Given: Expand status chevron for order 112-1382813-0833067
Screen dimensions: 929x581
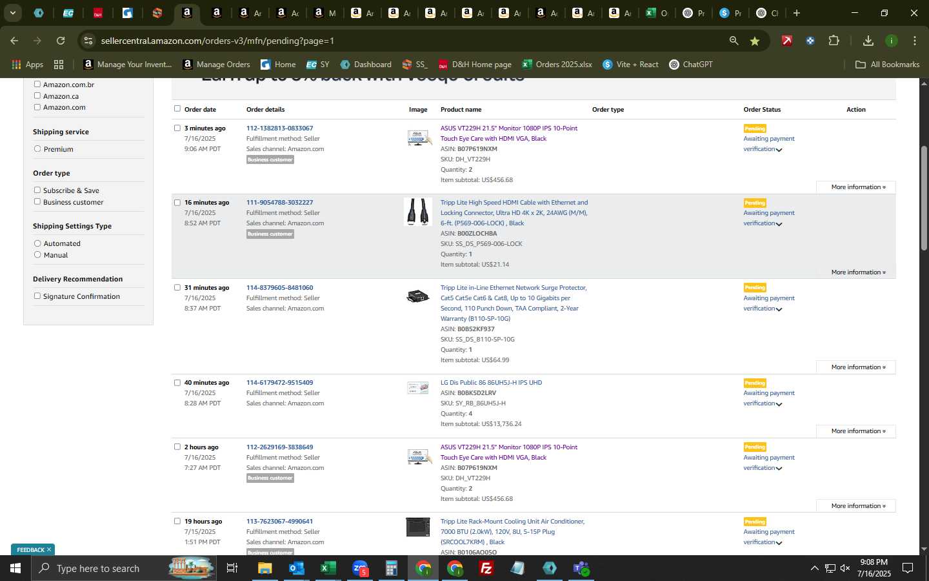Looking at the screenshot, I should (x=779, y=150).
